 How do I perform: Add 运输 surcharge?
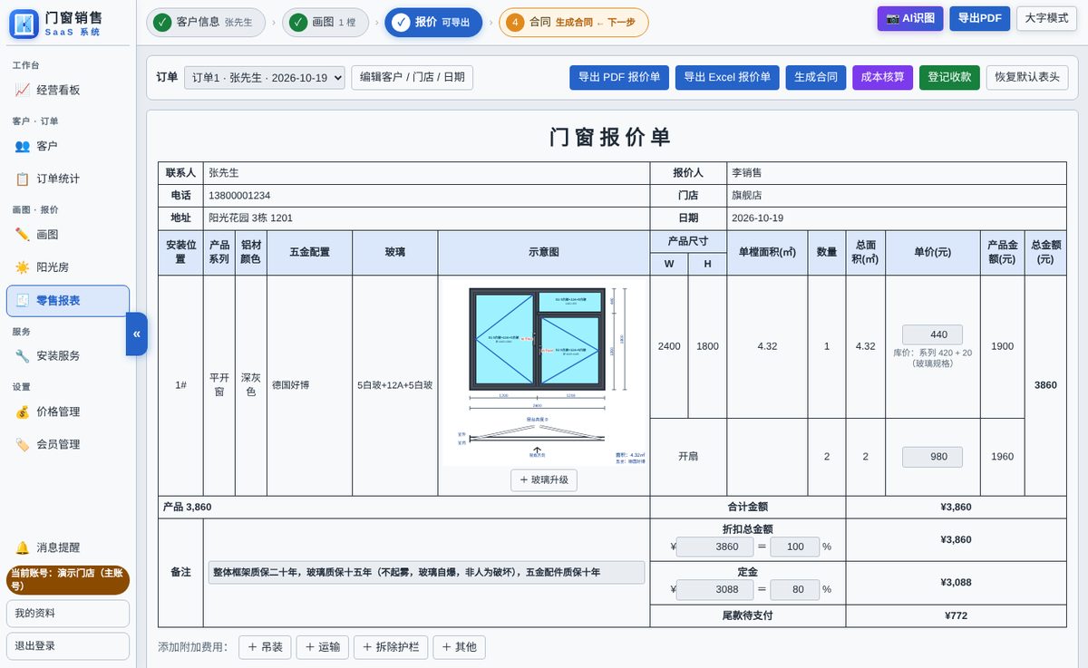click(323, 647)
